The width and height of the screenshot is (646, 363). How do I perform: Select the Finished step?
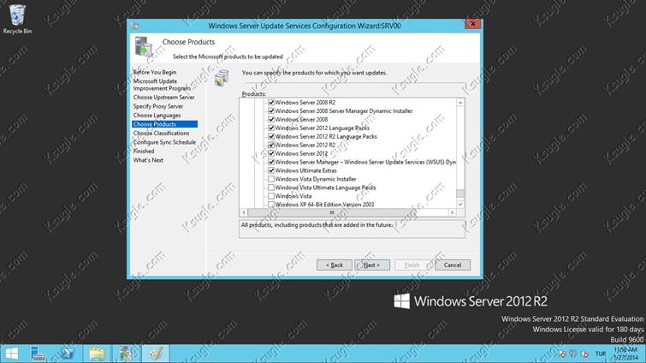coord(144,152)
